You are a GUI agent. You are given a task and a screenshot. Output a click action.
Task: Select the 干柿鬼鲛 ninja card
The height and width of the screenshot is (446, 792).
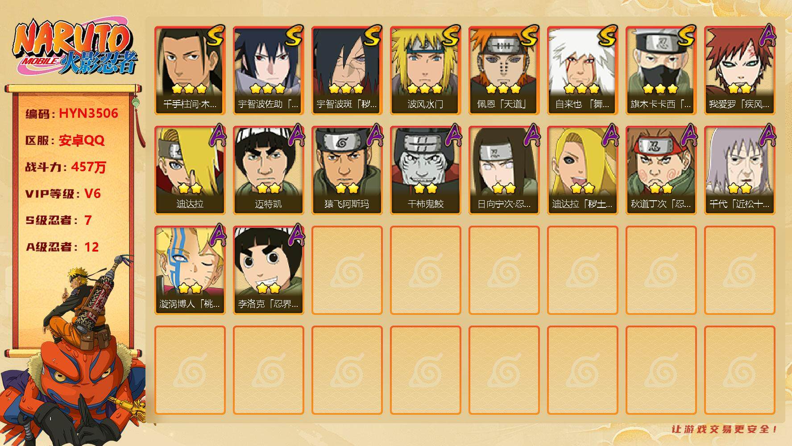425,170
